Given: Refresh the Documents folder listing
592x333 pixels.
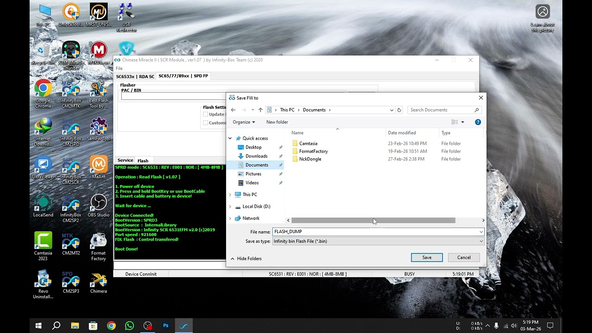Looking at the screenshot, I should point(399,110).
